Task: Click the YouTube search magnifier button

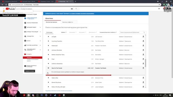Action: pos(76,9)
